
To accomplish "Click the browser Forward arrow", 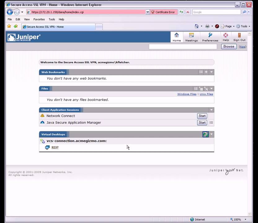I will tap(17, 12).
